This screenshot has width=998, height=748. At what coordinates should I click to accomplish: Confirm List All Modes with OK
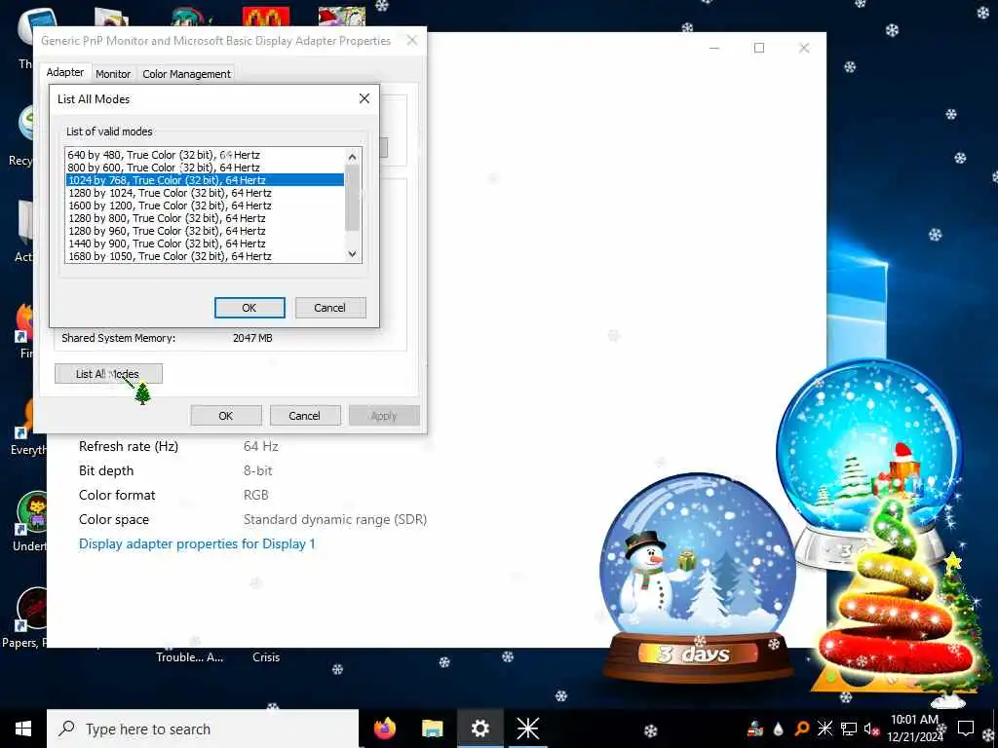(249, 308)
